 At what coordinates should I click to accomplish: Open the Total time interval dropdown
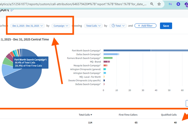click(118, 26)
